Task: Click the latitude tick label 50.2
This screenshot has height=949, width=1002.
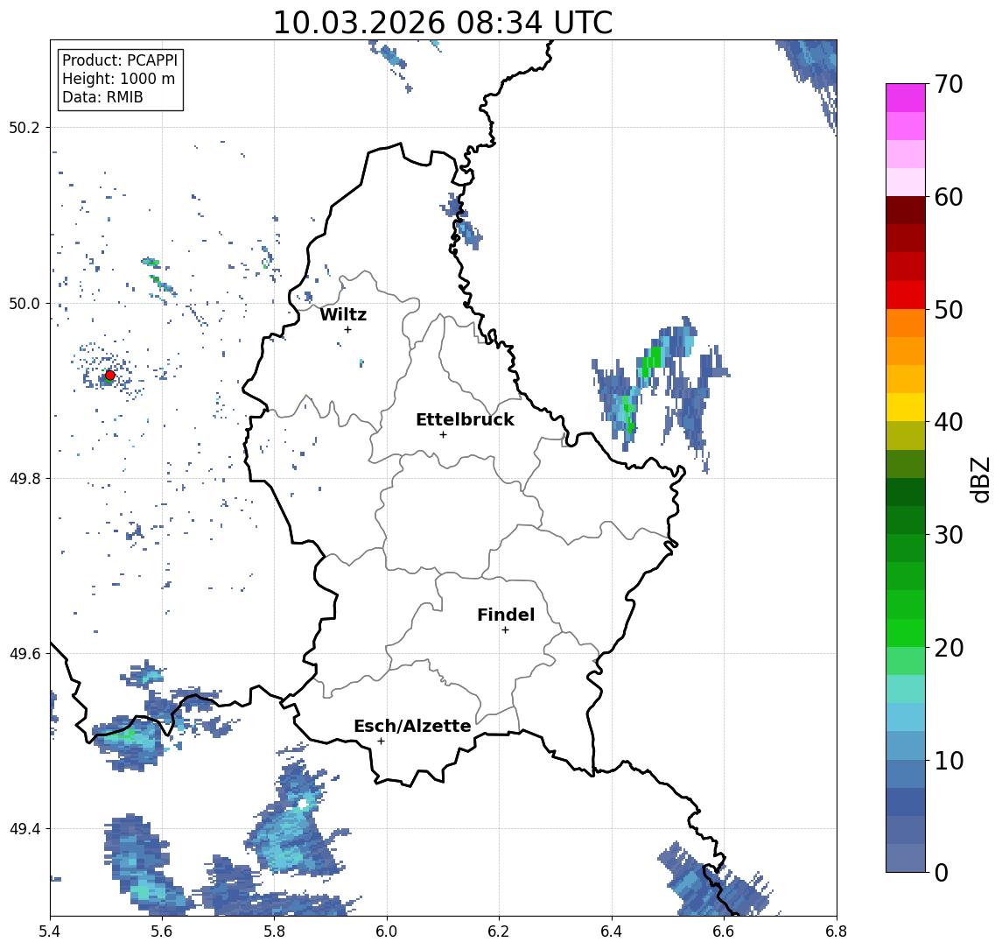Action: (25, 127)
